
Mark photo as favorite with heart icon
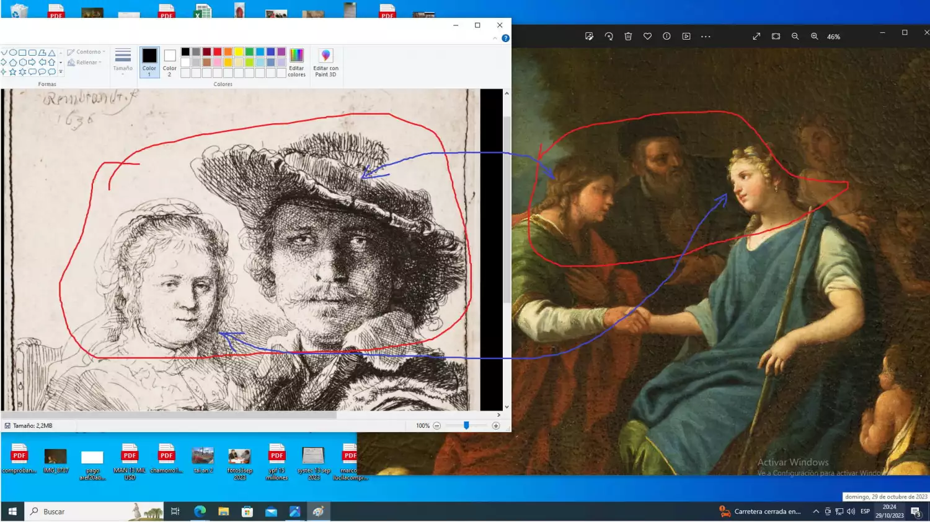[647, 37]
